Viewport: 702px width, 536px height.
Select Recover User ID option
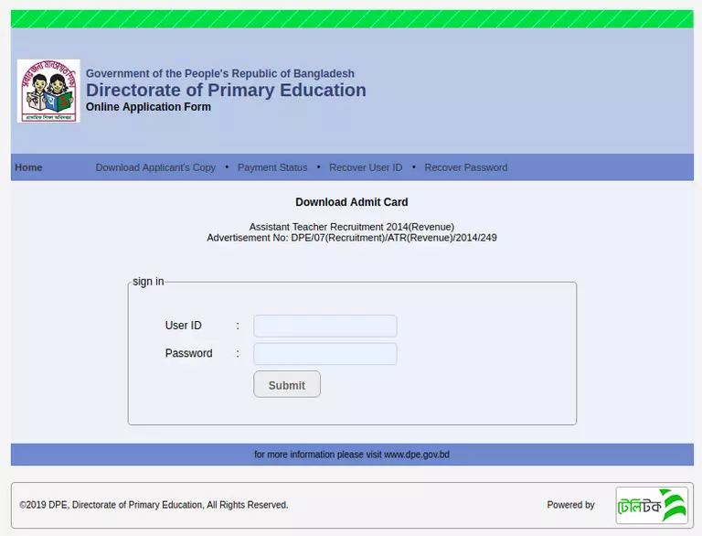click(366, 167)
